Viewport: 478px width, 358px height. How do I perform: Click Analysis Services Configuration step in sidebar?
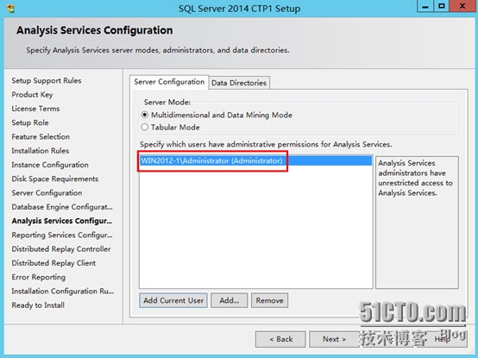(62, 221)
